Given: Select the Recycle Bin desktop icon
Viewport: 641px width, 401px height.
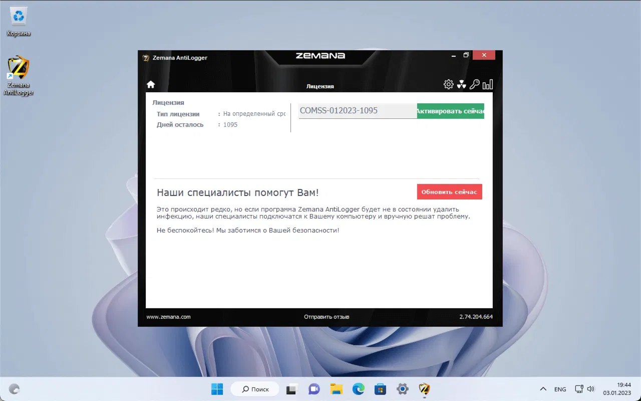Looking at the screenshot, I should point(19,23).
